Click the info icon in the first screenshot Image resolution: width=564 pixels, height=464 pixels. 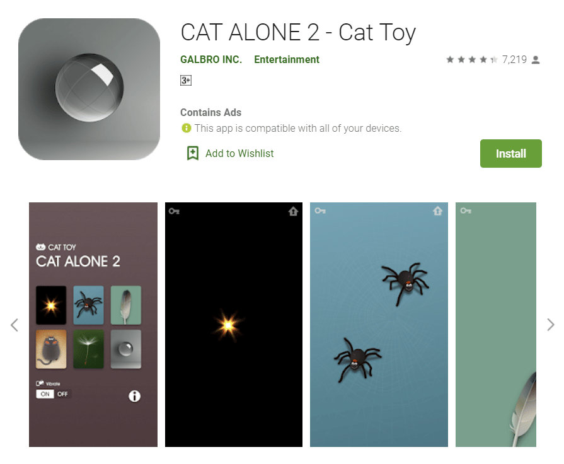[x=134, y=396]
